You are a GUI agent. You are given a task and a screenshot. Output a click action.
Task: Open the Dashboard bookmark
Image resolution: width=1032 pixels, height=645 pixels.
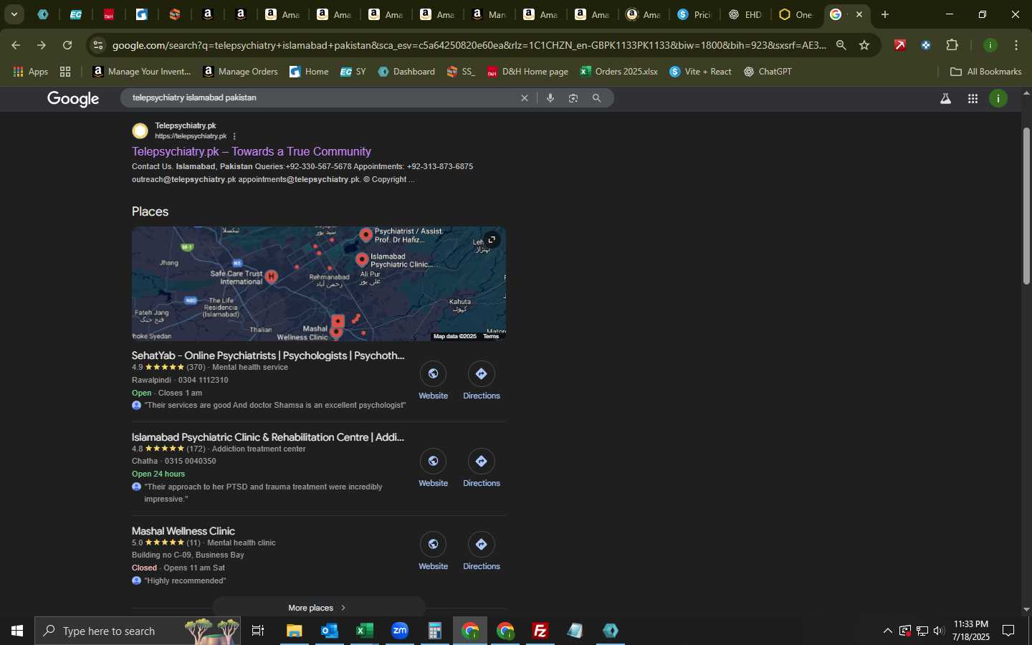(x=406, y=72)
